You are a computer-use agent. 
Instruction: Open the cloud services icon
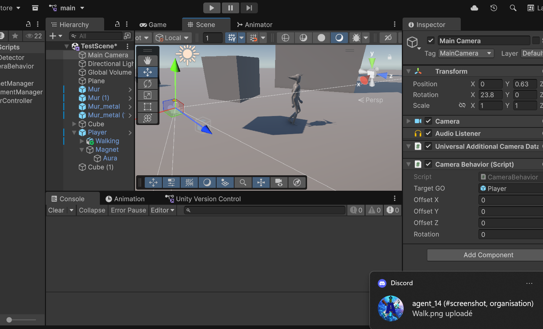coord(474,8)
